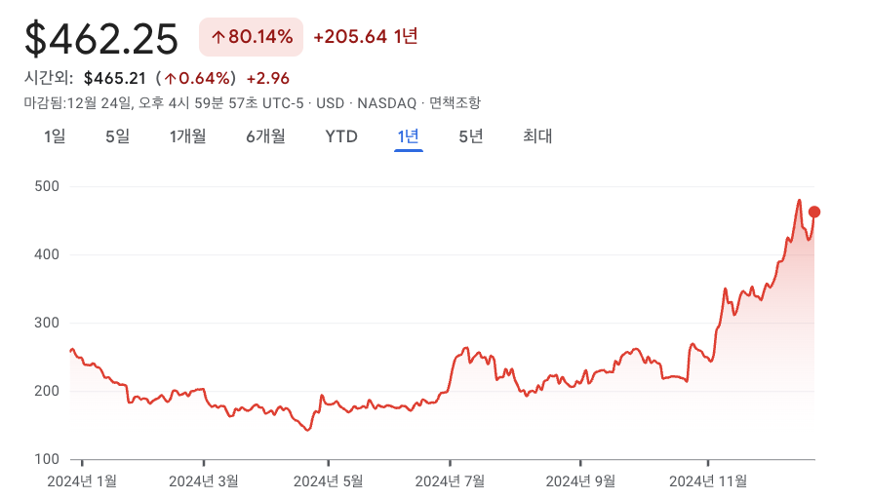Click the active 1년 tab
The height and width of the screenshot is (499, 871).
[x=408, y=136]
